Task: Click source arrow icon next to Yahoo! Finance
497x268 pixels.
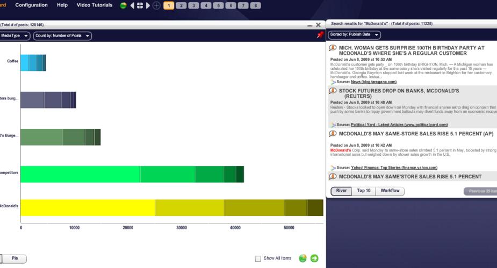Action: [333, 168]
